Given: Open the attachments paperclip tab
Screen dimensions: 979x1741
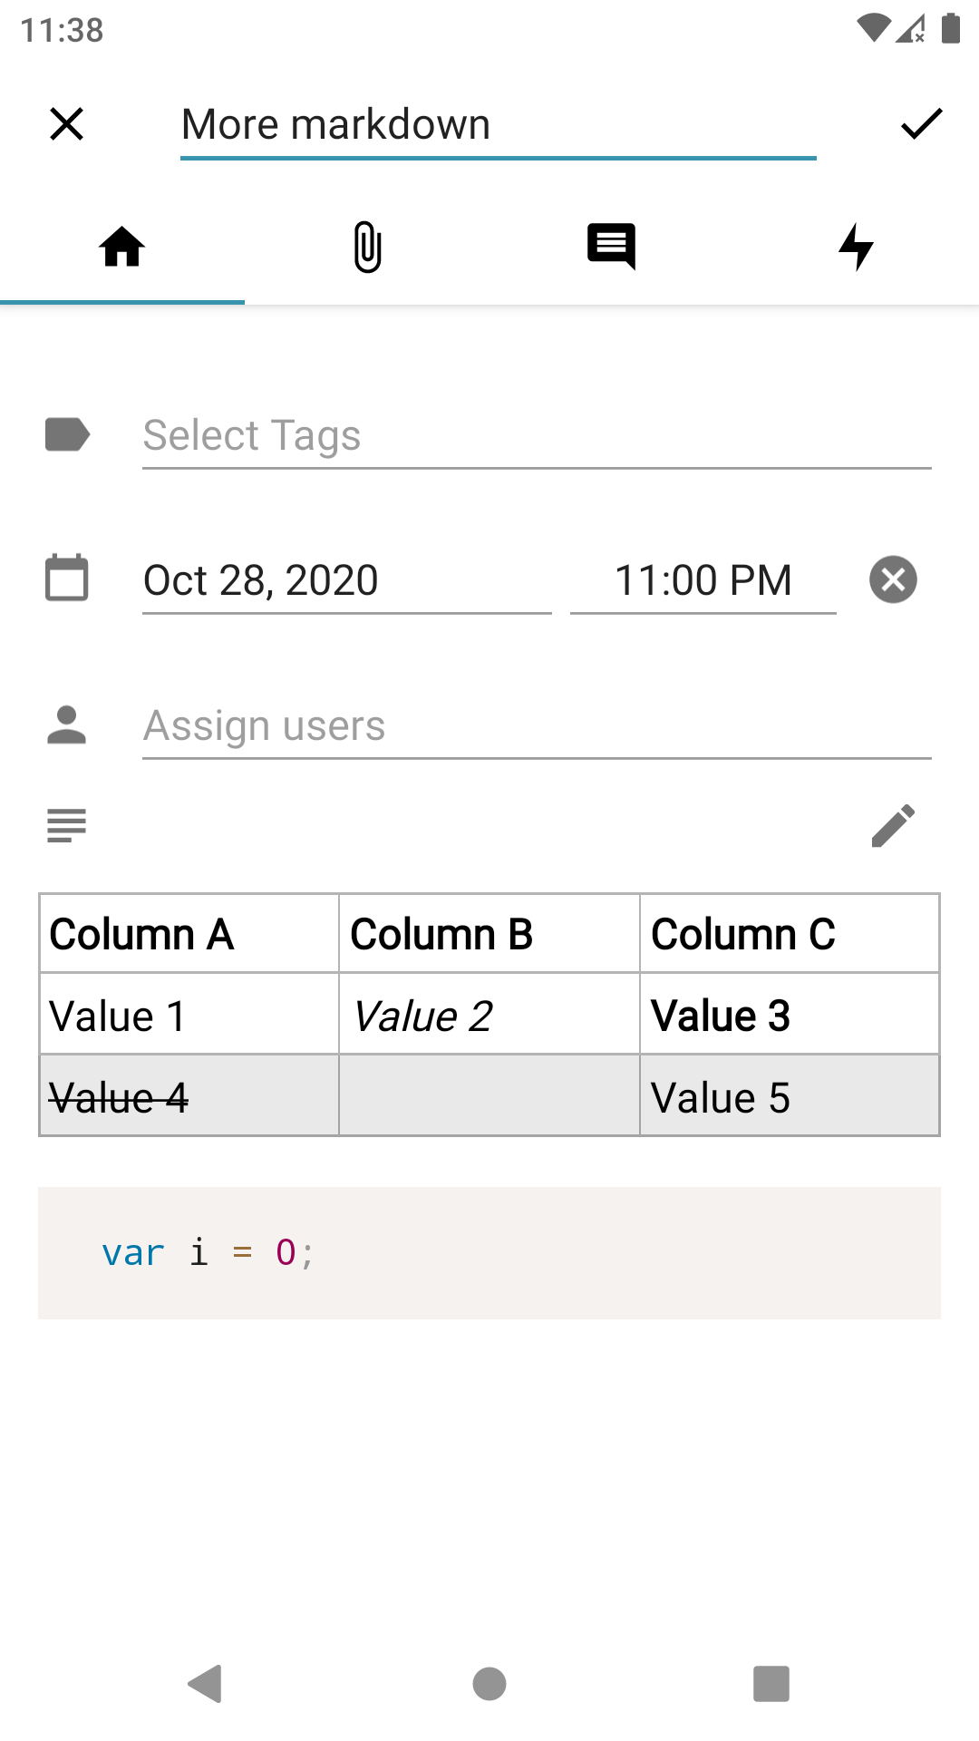Looking at the screenshot, I should (x=367, y=247).
